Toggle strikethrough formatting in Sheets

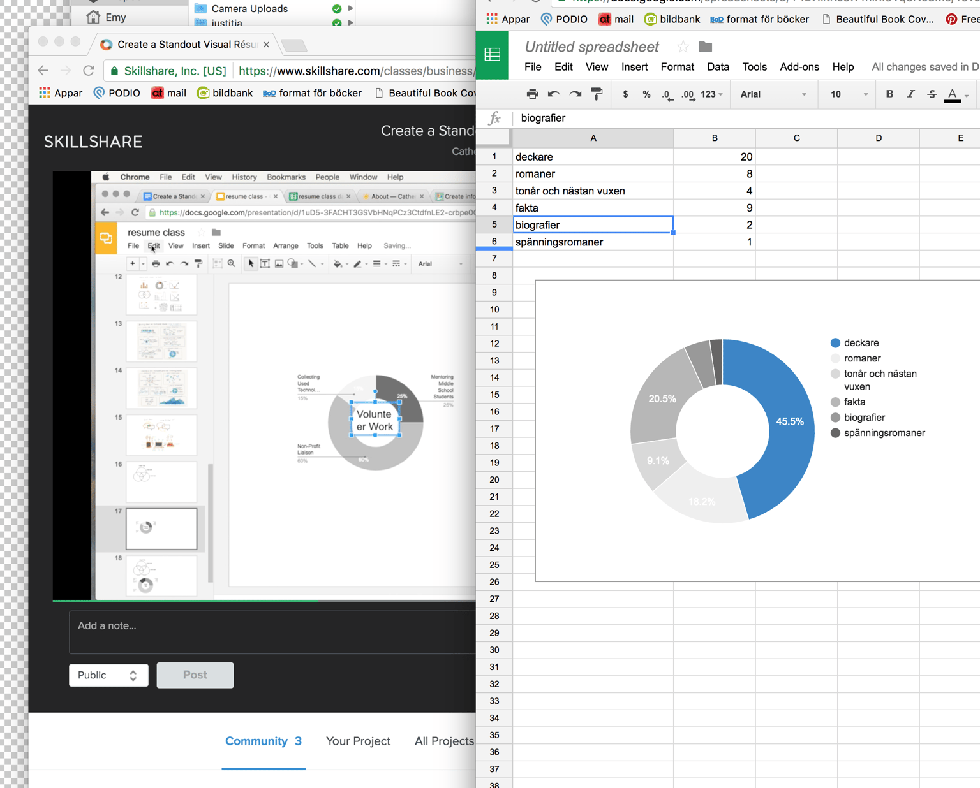point(932,94)
